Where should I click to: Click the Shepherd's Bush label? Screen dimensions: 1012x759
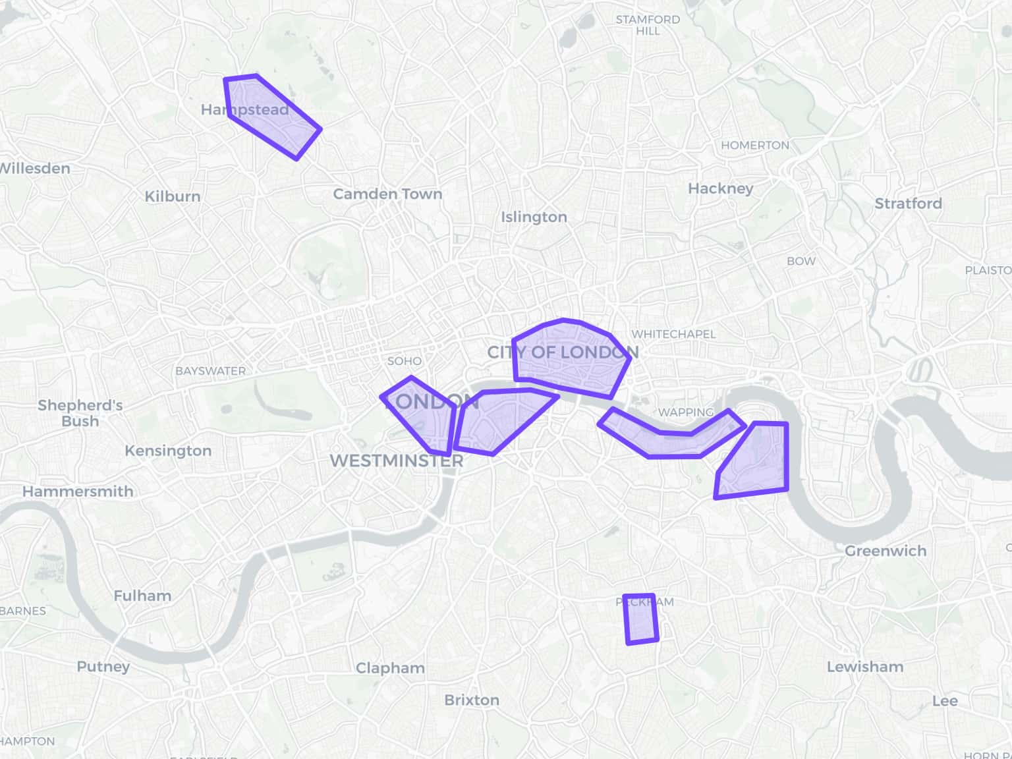pos(80,413)
